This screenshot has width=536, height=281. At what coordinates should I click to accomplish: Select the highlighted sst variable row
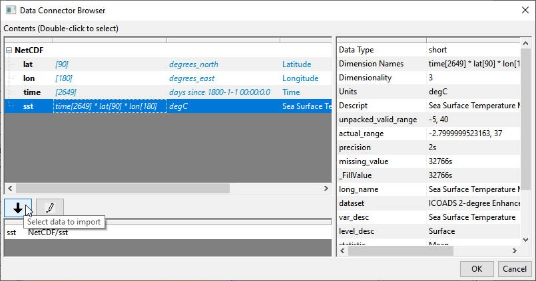tap(28, 106)
